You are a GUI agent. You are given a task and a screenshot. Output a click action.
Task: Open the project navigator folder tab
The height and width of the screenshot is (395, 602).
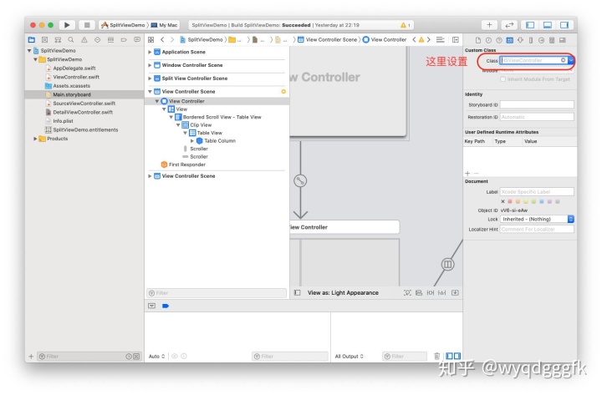[32, 39]
